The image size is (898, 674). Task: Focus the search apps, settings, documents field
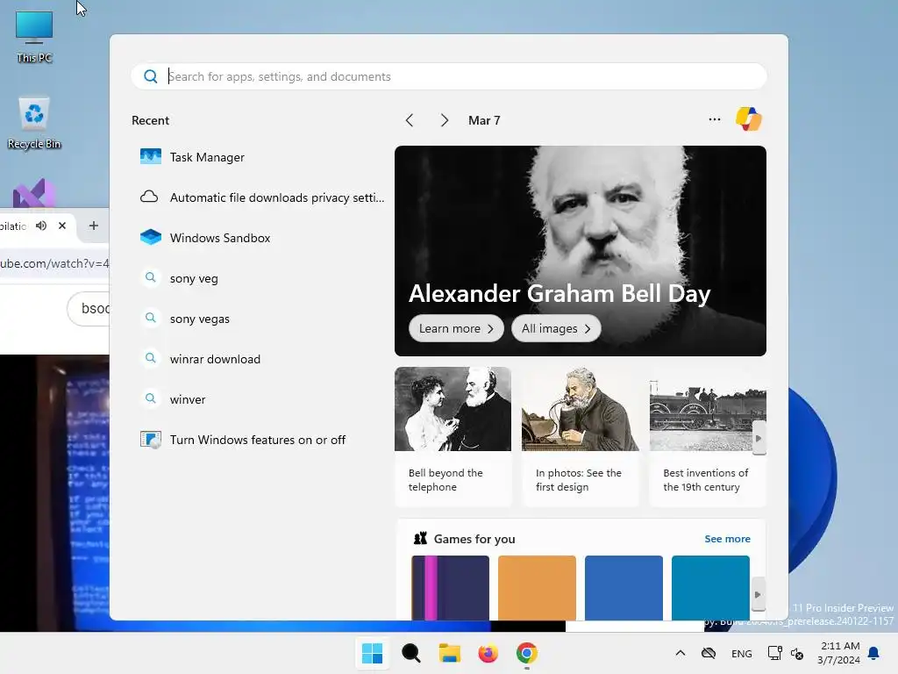449,76
